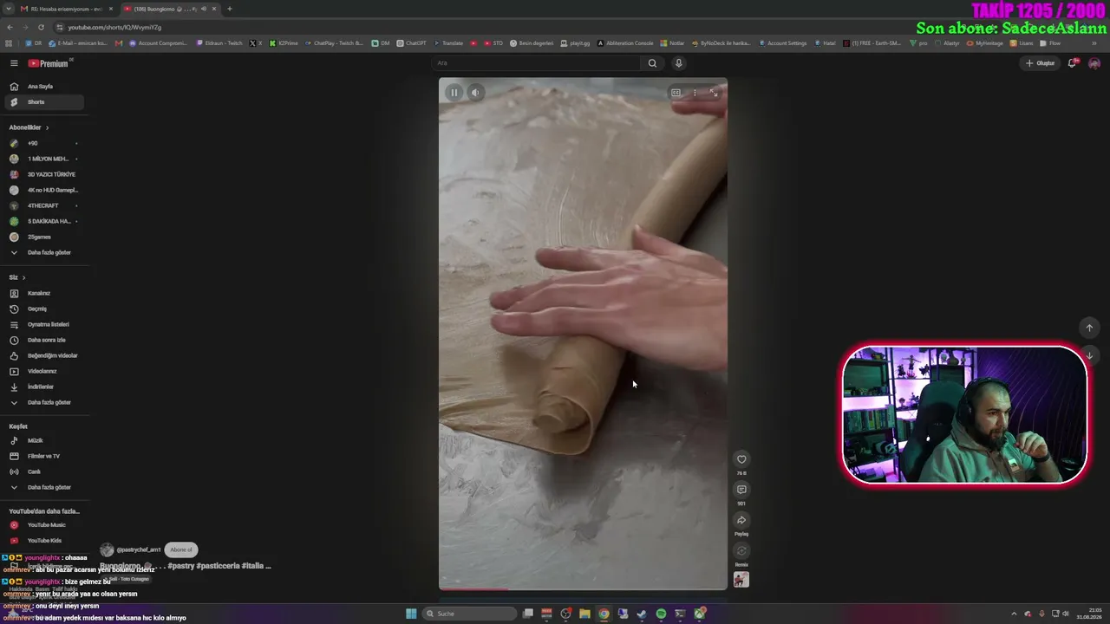
Task: Pause the Shorts video
Action: point(454,93)
